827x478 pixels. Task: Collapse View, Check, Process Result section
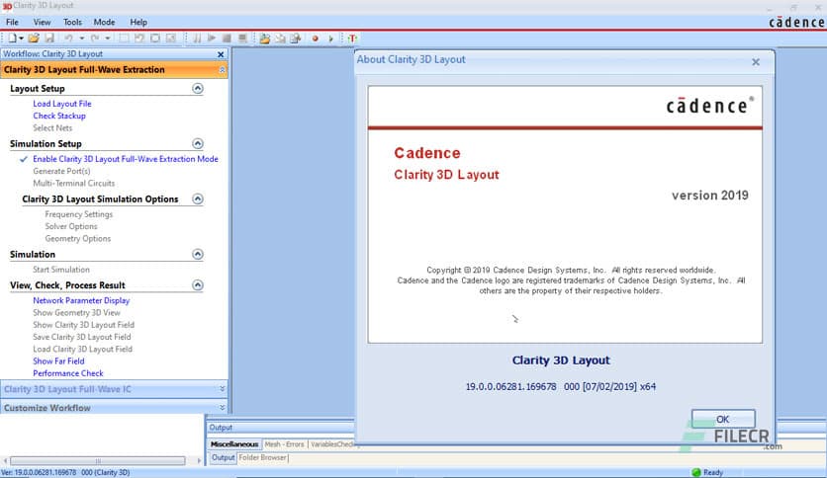tap(197, 285)
